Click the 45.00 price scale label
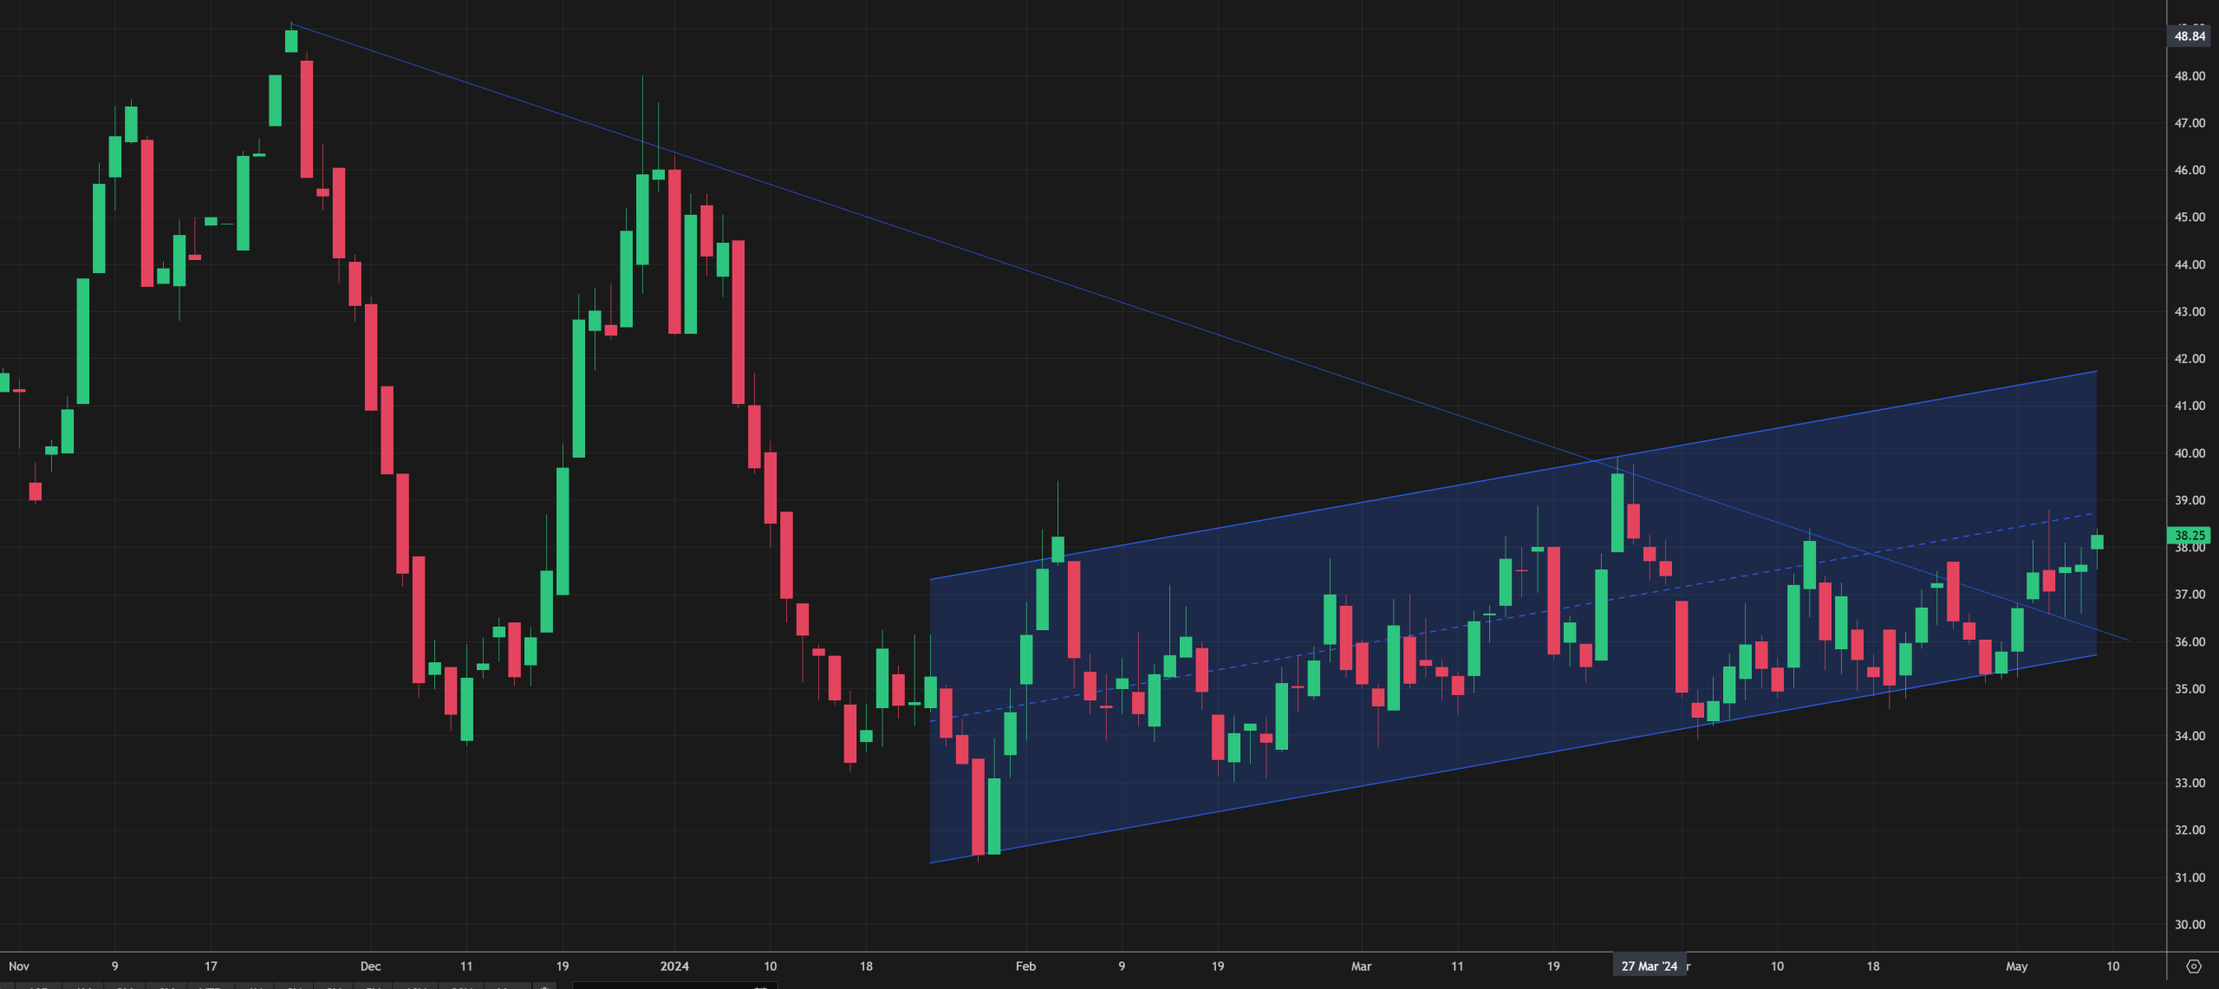This screenshot has width=2219, height=989. pos(2190,218)
